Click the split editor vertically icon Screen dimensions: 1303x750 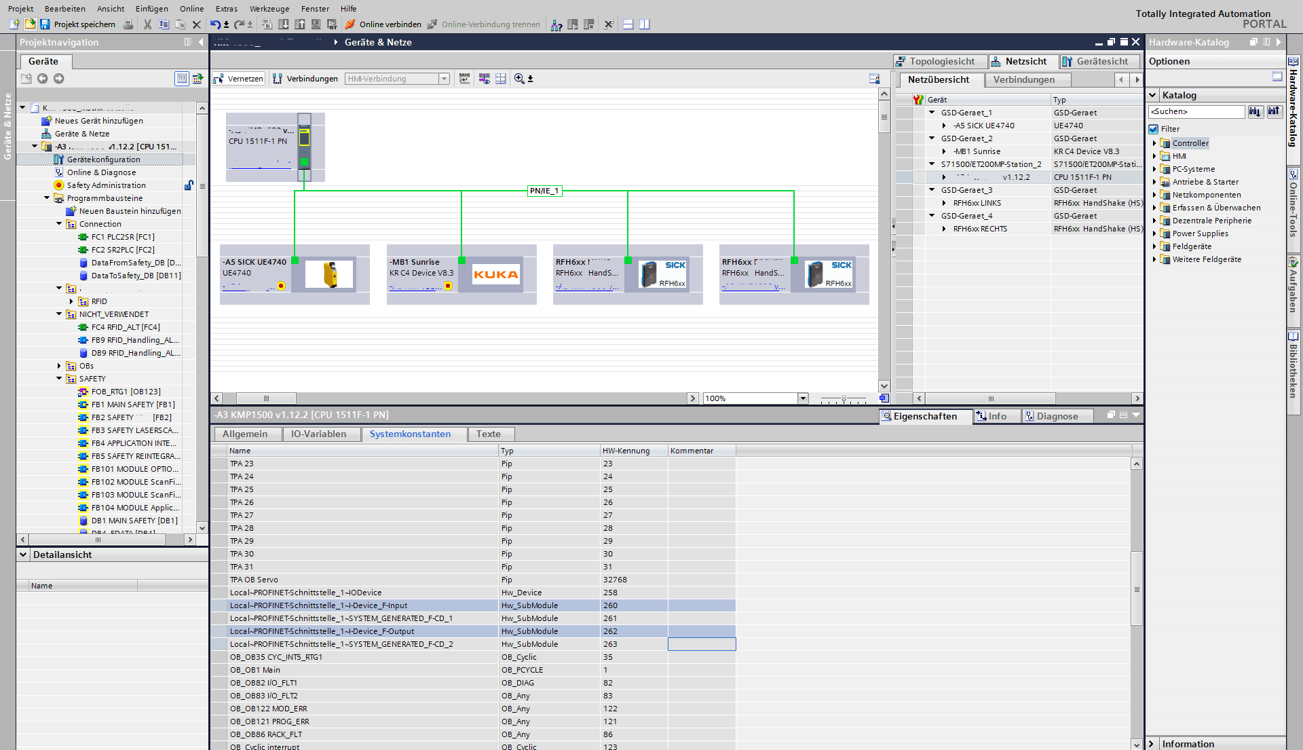click(x=645, y=24)
